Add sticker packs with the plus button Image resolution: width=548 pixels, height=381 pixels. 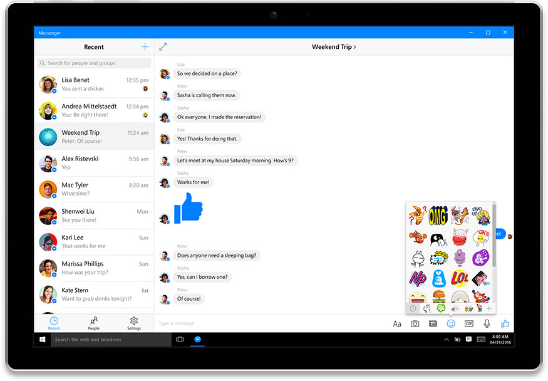pos(489,308)
